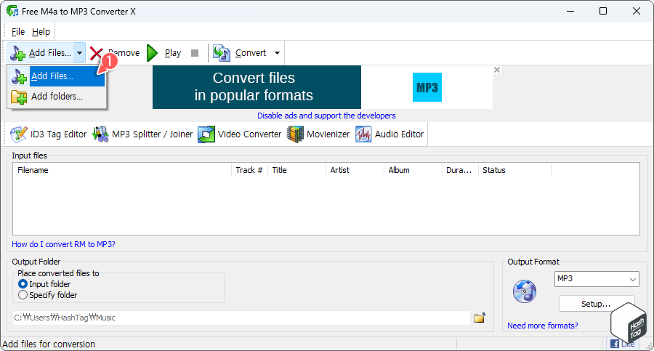Click the output folder path field
654x351 pixels.
(x=241, y=318)
